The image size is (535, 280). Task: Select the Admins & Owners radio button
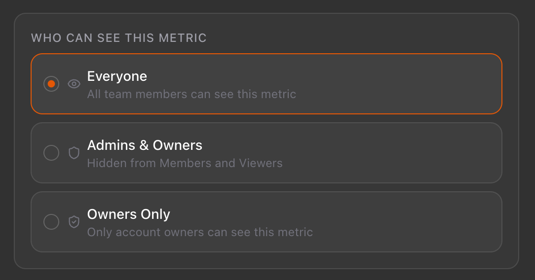click(51, 153)
